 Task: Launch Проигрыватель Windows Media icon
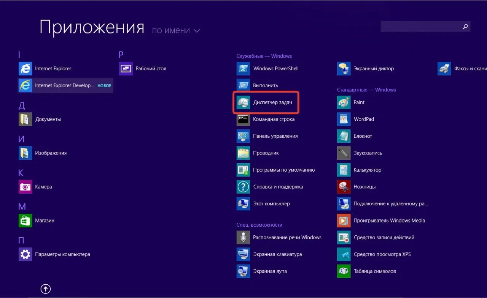pos(344,221)
